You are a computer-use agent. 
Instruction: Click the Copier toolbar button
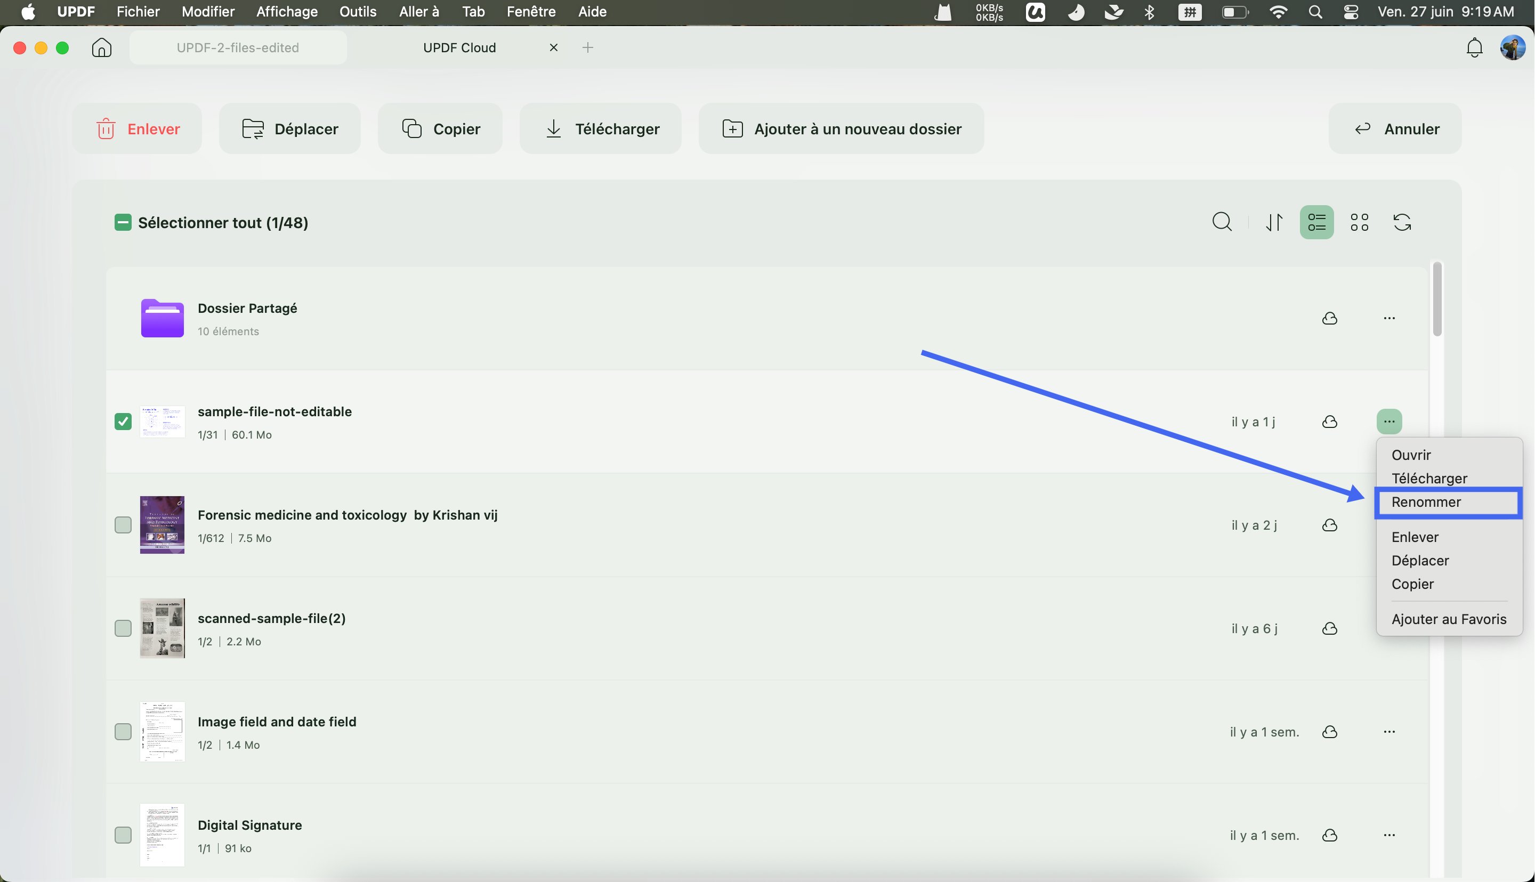[440, 128]
